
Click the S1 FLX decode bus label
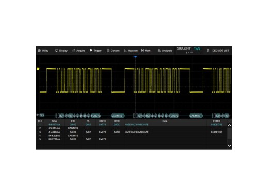click(x=40, y=115)
